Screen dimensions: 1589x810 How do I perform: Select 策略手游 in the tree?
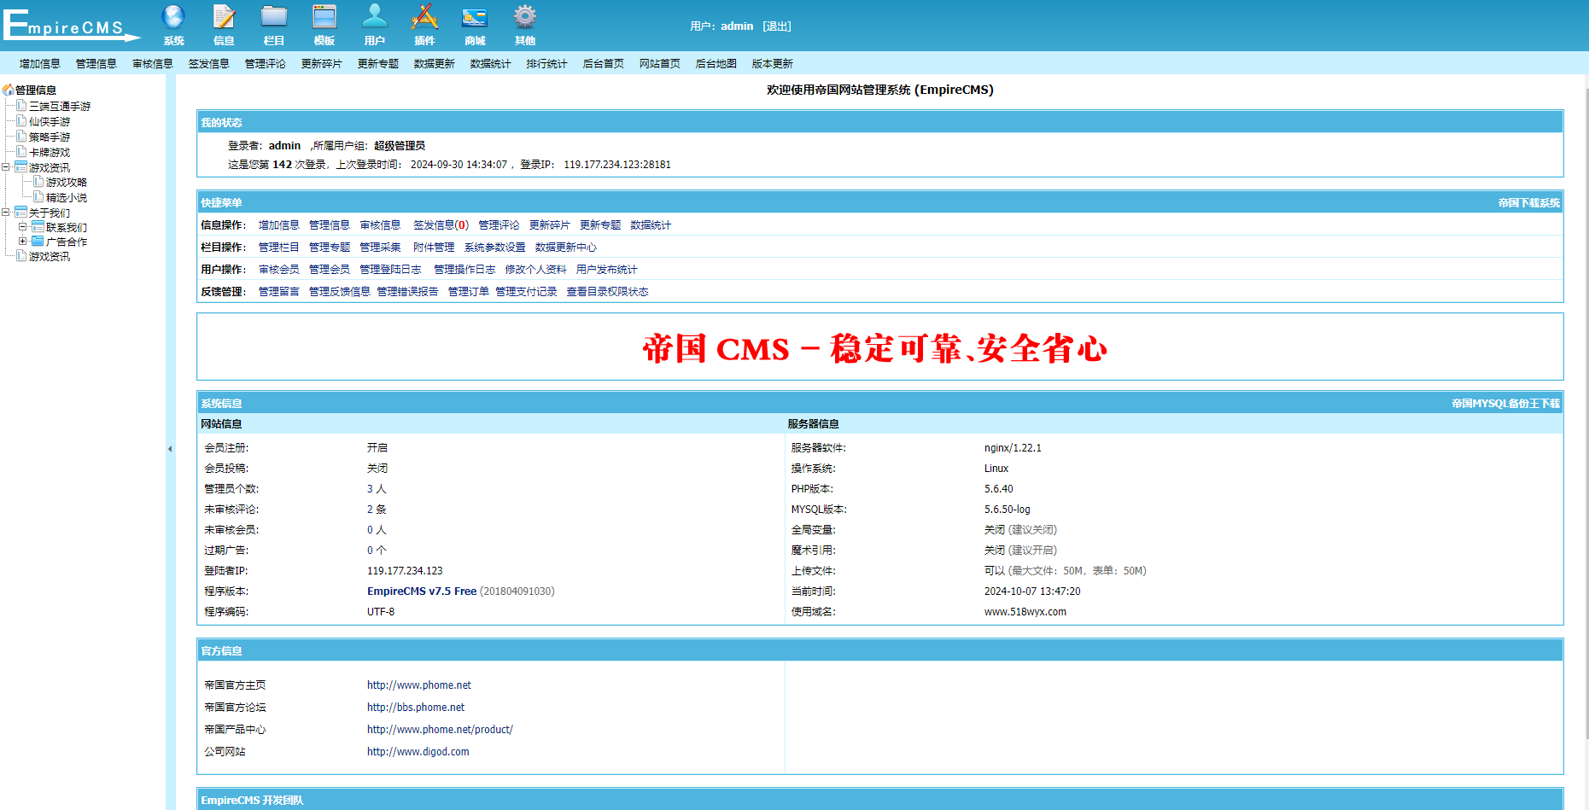coord(50,137)
